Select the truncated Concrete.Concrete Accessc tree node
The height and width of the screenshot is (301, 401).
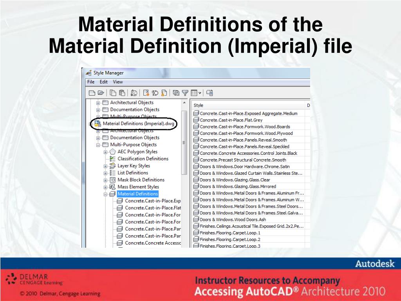[x=153, y=243]
